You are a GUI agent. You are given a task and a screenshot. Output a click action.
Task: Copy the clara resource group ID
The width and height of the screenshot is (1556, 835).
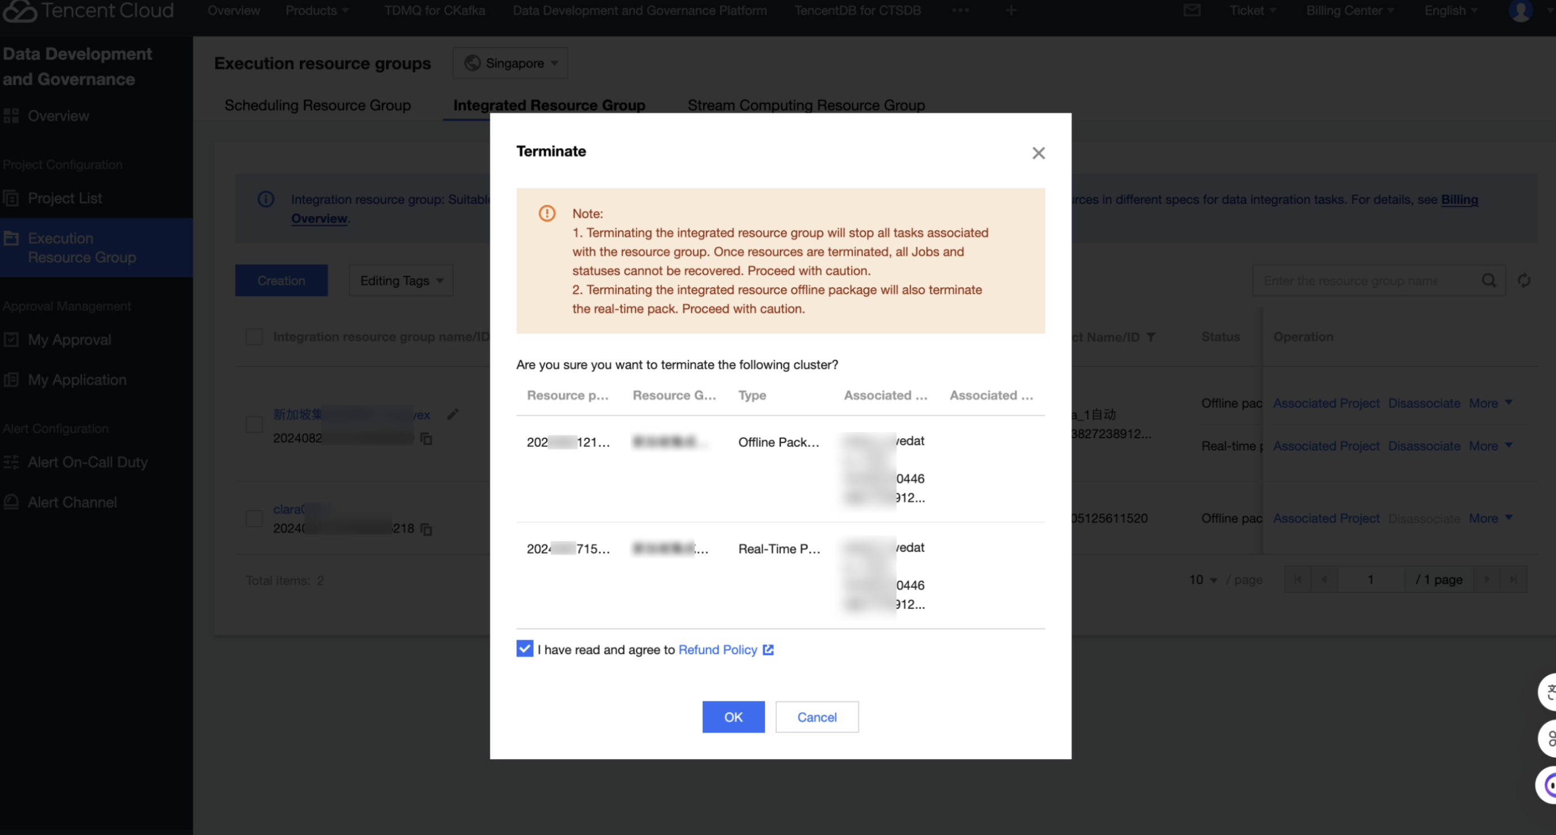pos(426,529)
